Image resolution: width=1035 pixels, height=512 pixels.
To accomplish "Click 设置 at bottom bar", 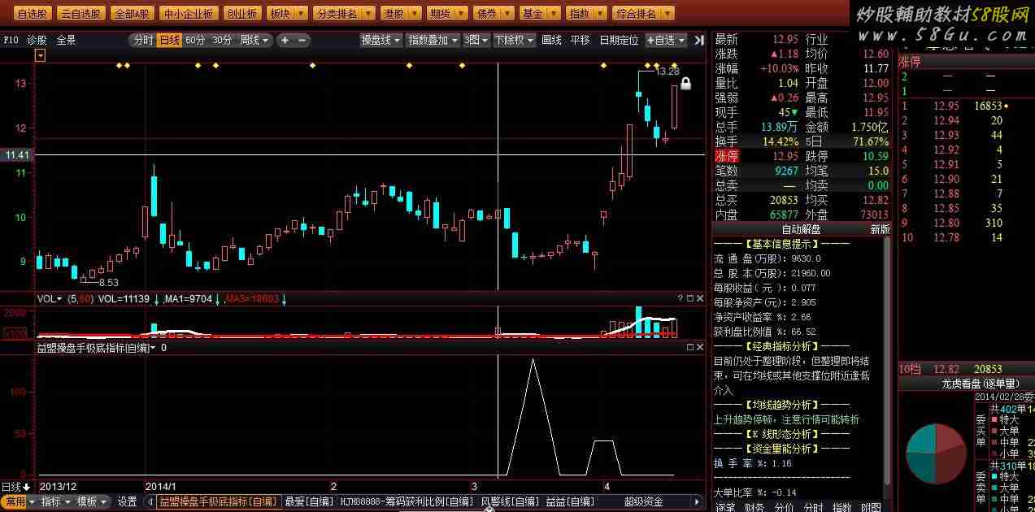I will point(127,502).
